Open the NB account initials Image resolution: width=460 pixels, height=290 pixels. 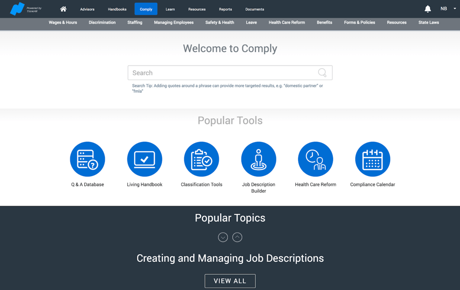pyautogui.click(x=444, y=9)
